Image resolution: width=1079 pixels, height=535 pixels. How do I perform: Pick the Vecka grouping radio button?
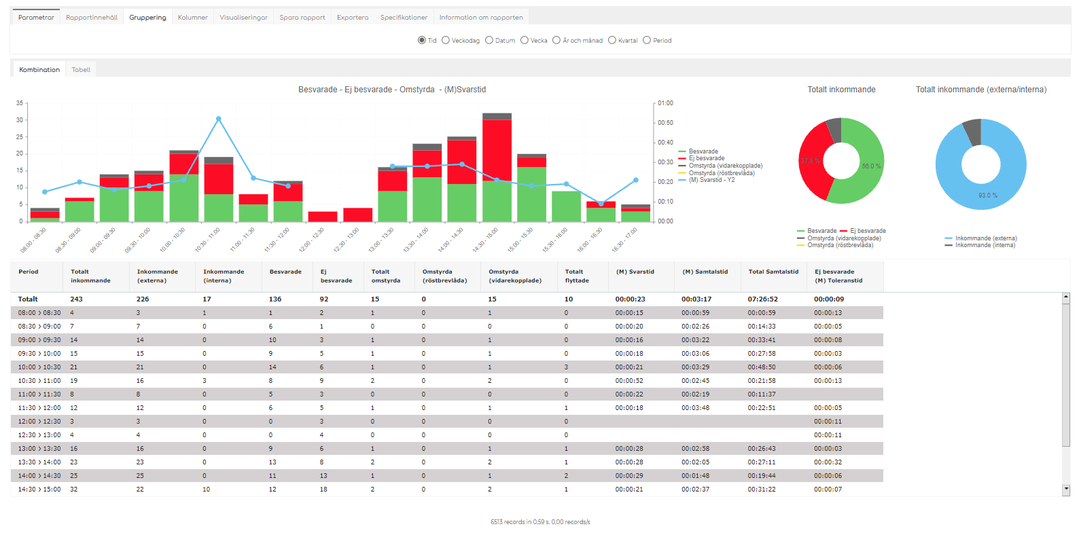coord(525,40)
